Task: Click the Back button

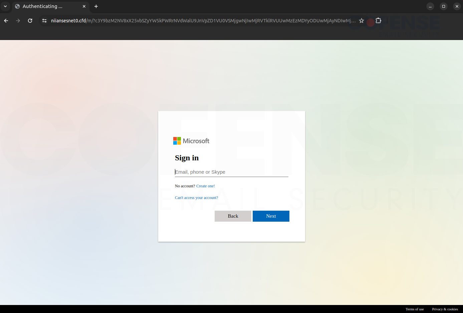Action: [x=233, y=216]
